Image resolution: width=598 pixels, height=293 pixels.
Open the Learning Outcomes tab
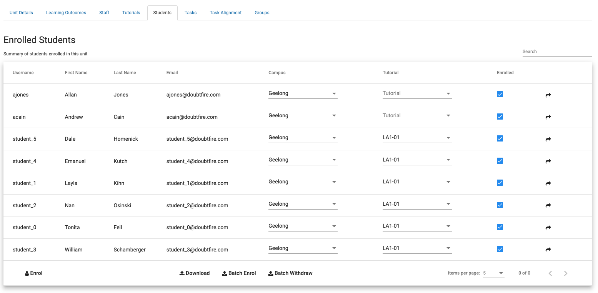pos(66,13)
